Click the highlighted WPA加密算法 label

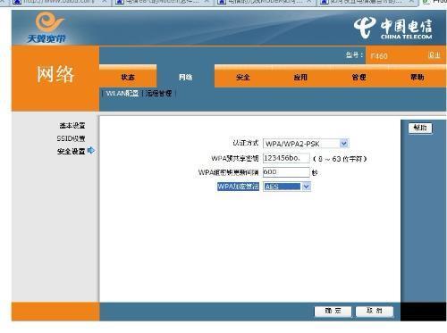tap(238, 187)
